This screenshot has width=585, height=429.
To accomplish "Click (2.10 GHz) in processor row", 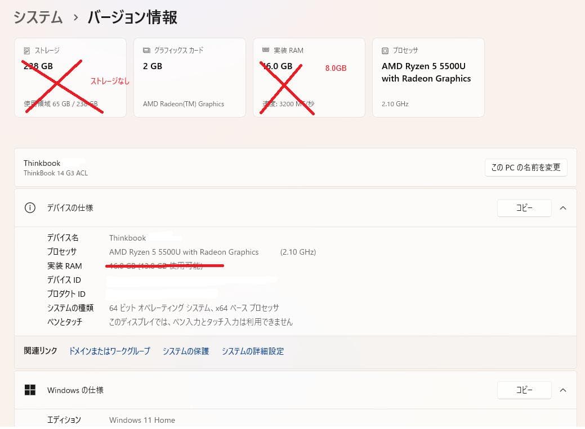I will point(298,252).
